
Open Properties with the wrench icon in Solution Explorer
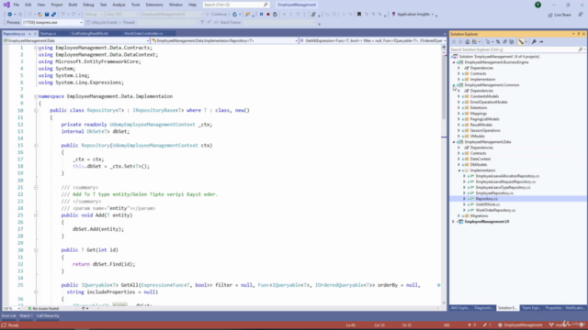click(x=534, y=42)
